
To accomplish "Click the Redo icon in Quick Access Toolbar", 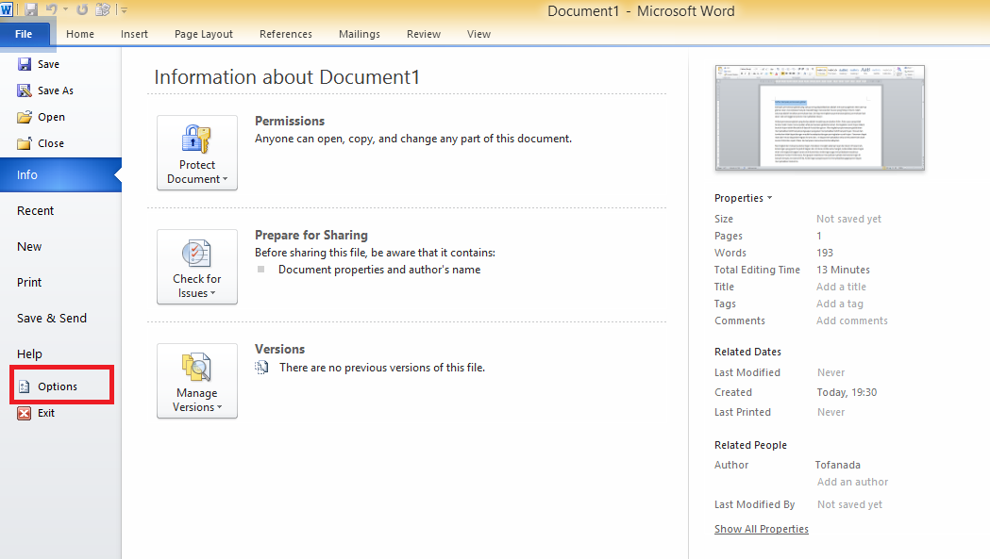I will [x=82, y=10].
